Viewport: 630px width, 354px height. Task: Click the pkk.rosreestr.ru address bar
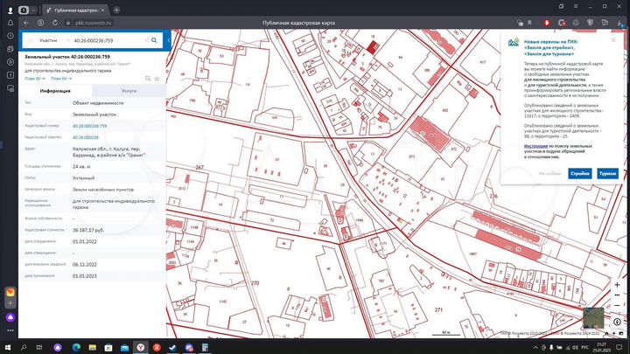point(94,23)
